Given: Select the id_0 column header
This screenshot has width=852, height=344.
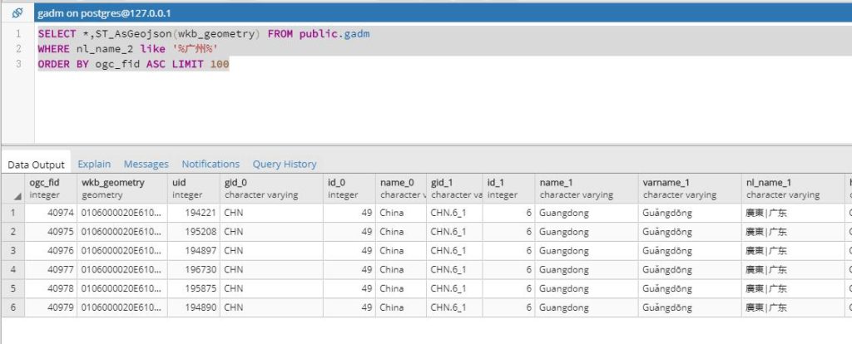Looking at the screenshot, I should (x=349, y=189).
